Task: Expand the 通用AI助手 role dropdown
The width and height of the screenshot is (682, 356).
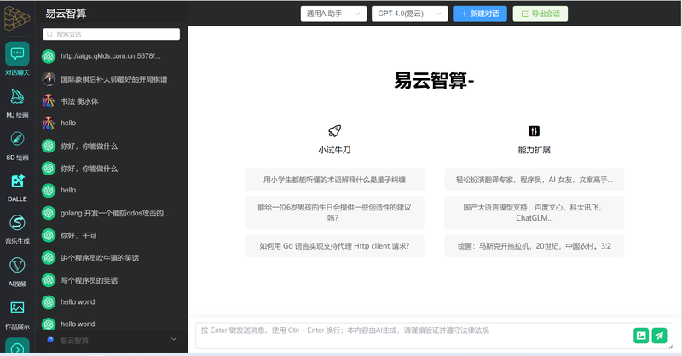Action: [x=333, y=14]
